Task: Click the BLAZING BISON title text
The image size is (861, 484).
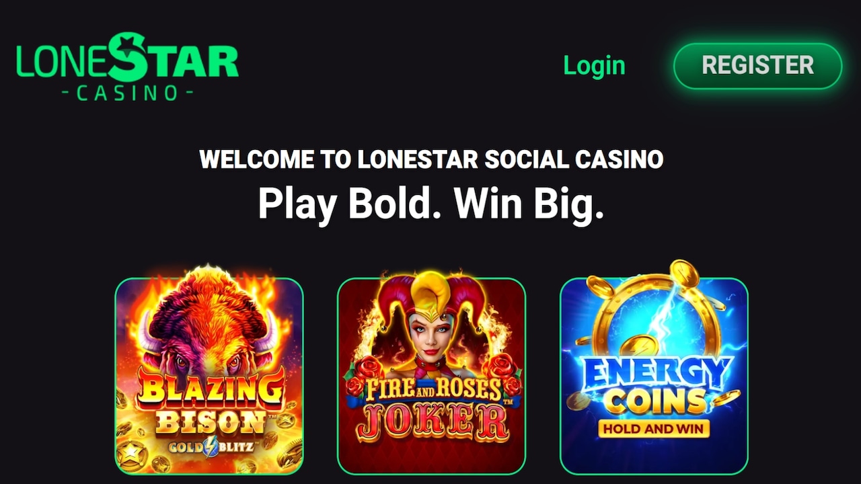Action: click(x=211, y=403)
